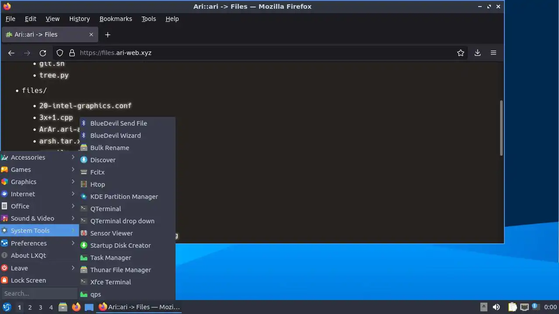Open removable media eject tray icon
559x314 pixels.
click(x=484, y=307)
